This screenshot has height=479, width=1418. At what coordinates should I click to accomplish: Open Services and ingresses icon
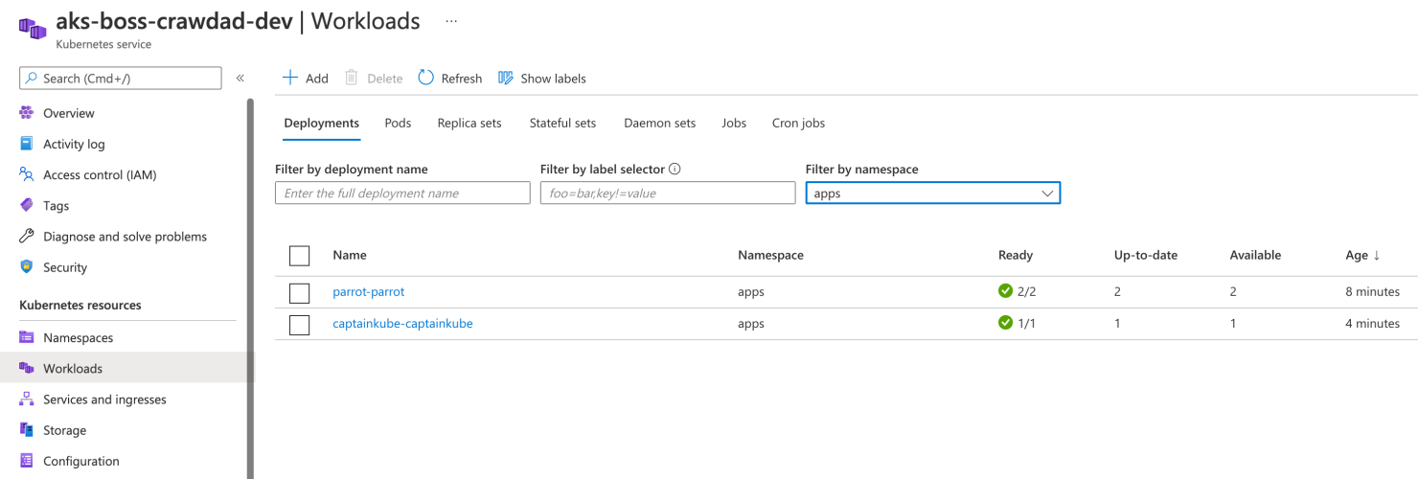coord(27,399)
